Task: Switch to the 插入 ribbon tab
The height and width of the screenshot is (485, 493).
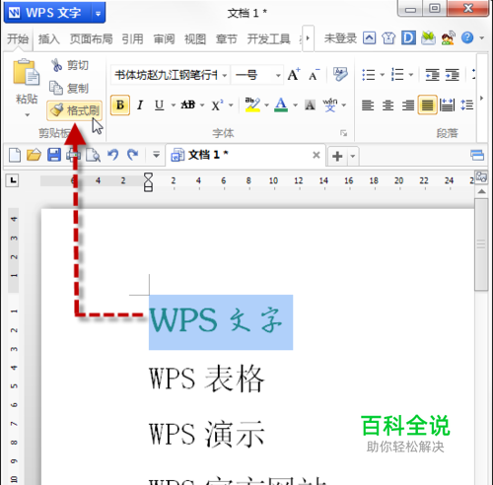Action: coord(48,38)
